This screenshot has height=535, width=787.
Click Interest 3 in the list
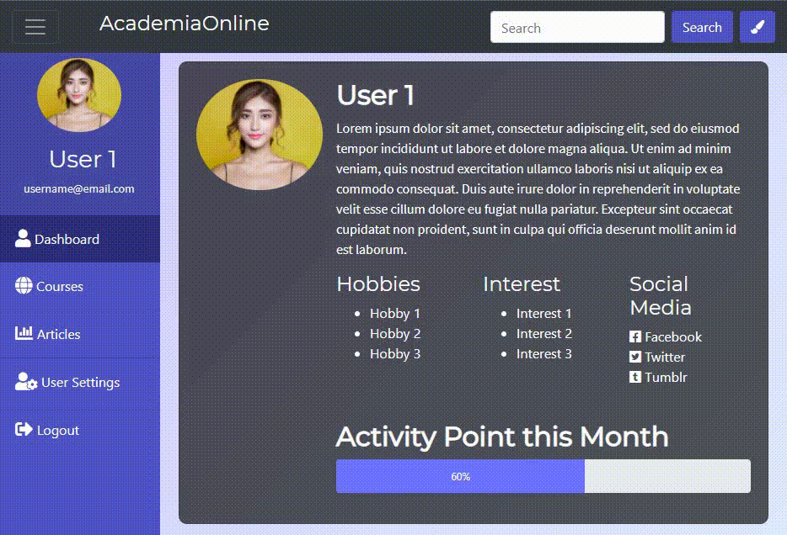[x=544, y=353]
